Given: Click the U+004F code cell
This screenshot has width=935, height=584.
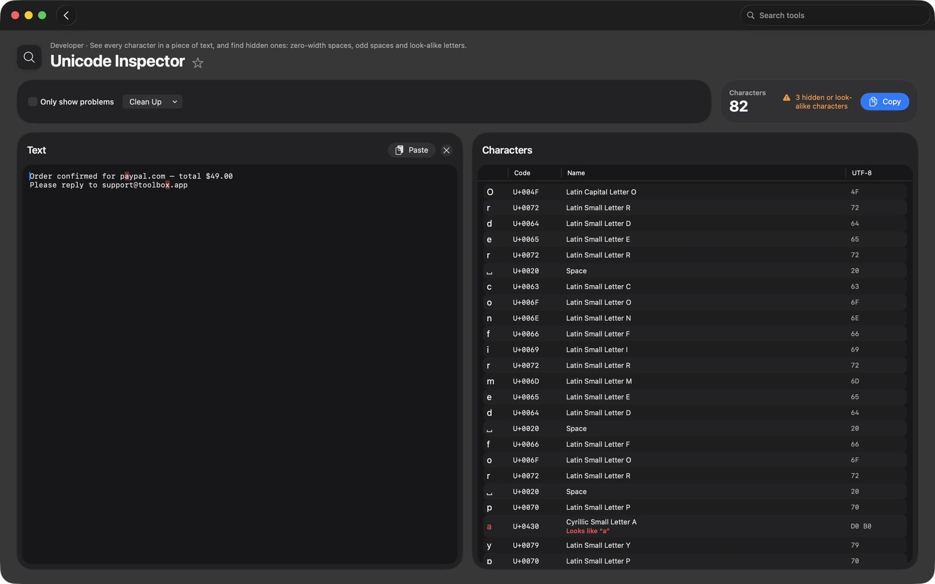Looking at the screenshot, I should (x=526, y=192).
